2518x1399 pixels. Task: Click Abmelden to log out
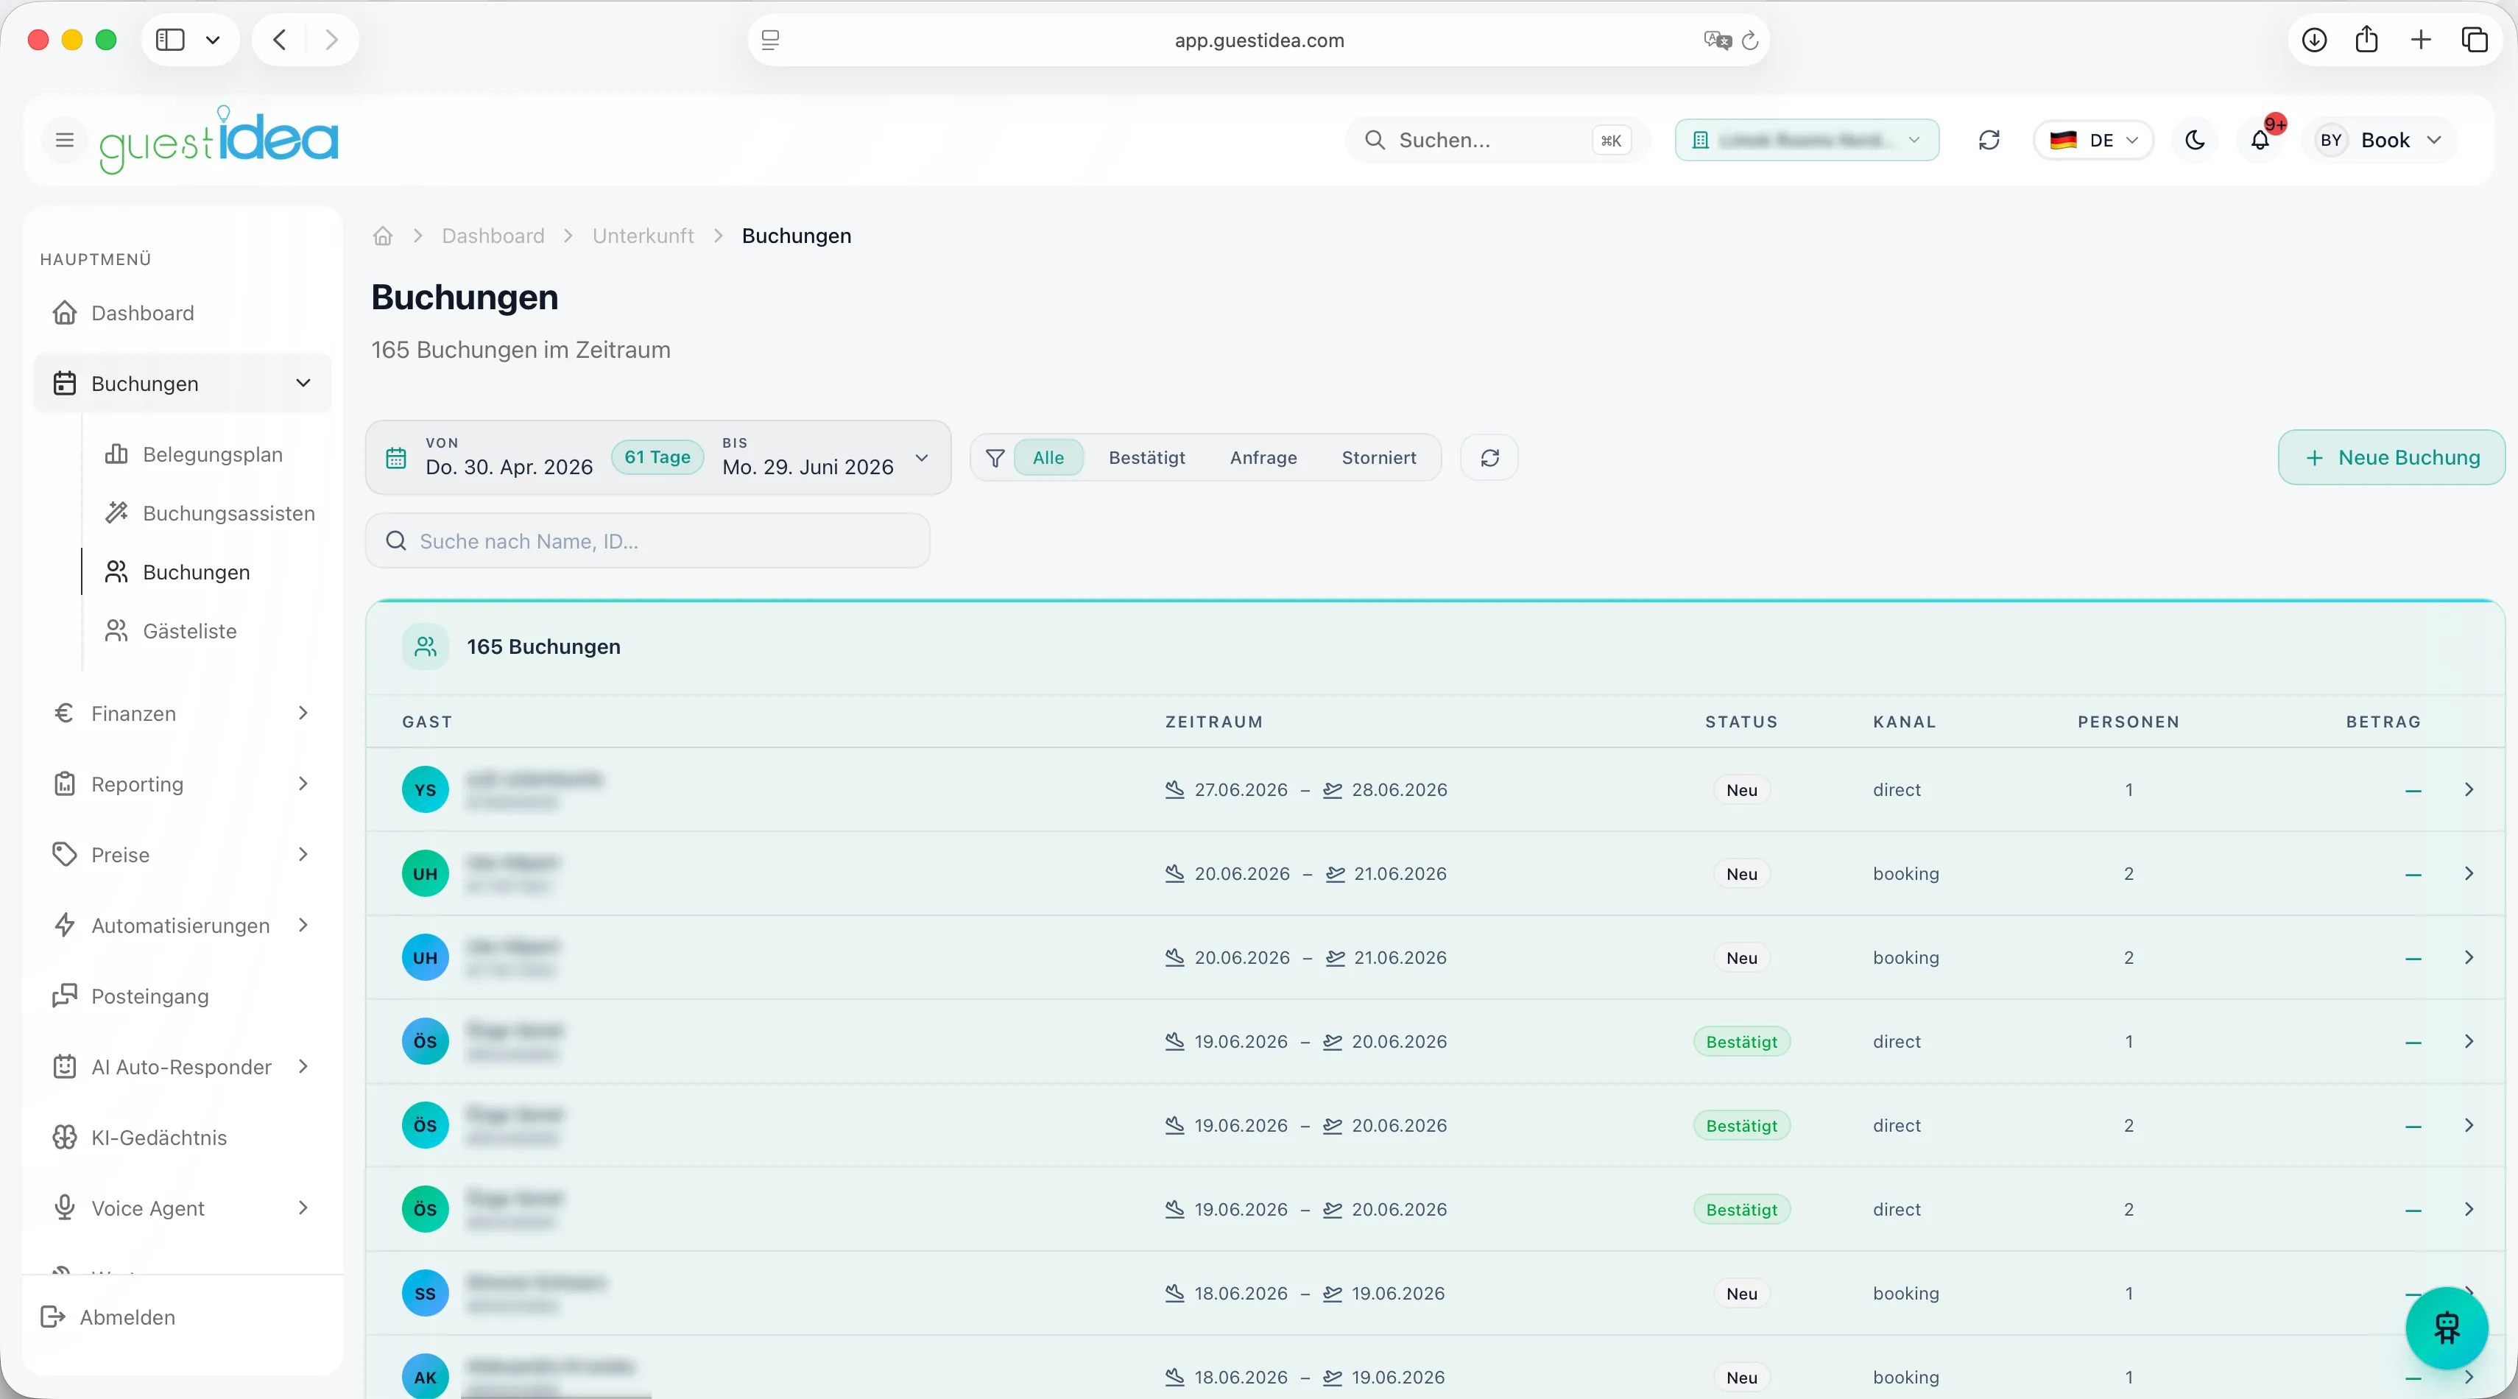pos(107,1317)
